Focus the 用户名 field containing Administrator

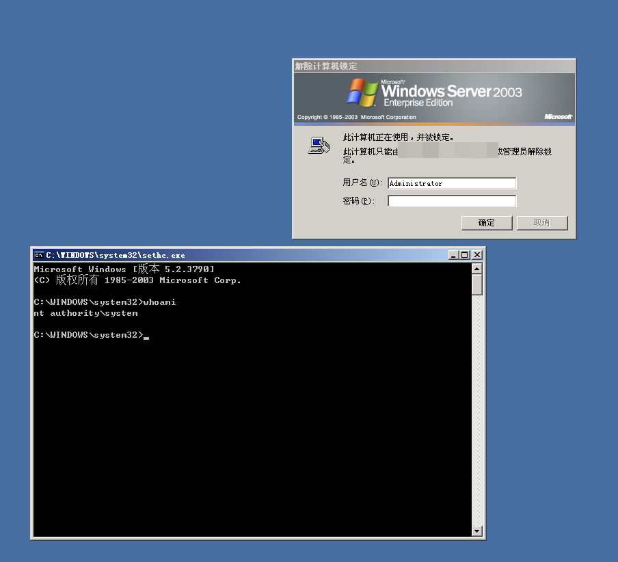[x=452, y=183]
